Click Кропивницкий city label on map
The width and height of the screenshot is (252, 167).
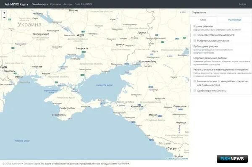click(x=41, y=34)
